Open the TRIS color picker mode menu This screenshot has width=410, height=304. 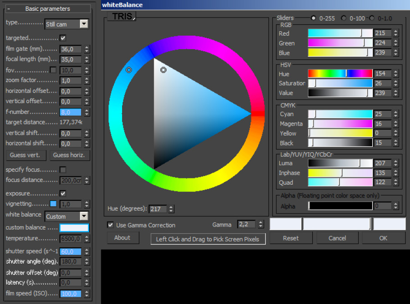pyautogui.click(x=122, y=16)
